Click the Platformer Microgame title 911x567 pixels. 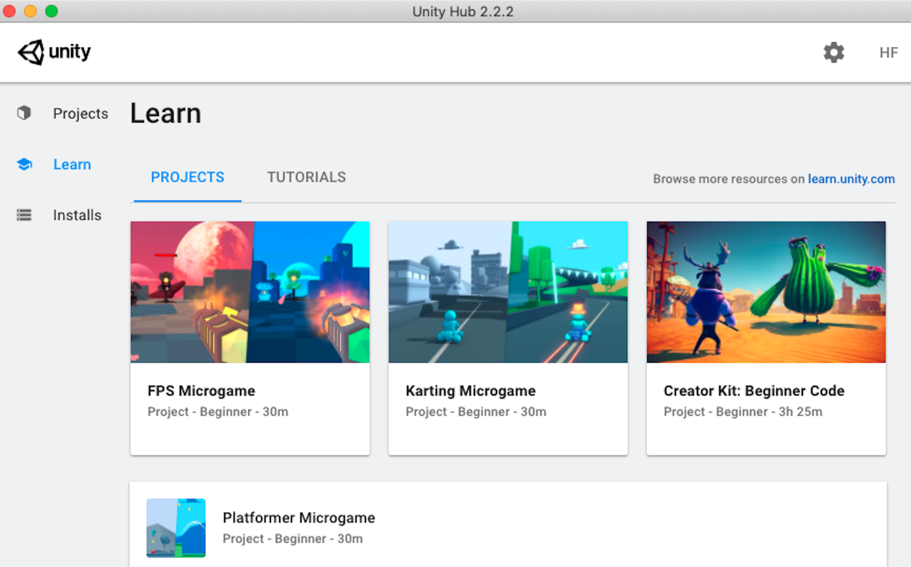click(x=299, y=518)
